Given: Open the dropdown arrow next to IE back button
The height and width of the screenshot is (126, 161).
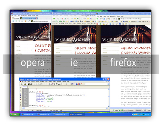Looking at the screenshot, I should [56, 19].
